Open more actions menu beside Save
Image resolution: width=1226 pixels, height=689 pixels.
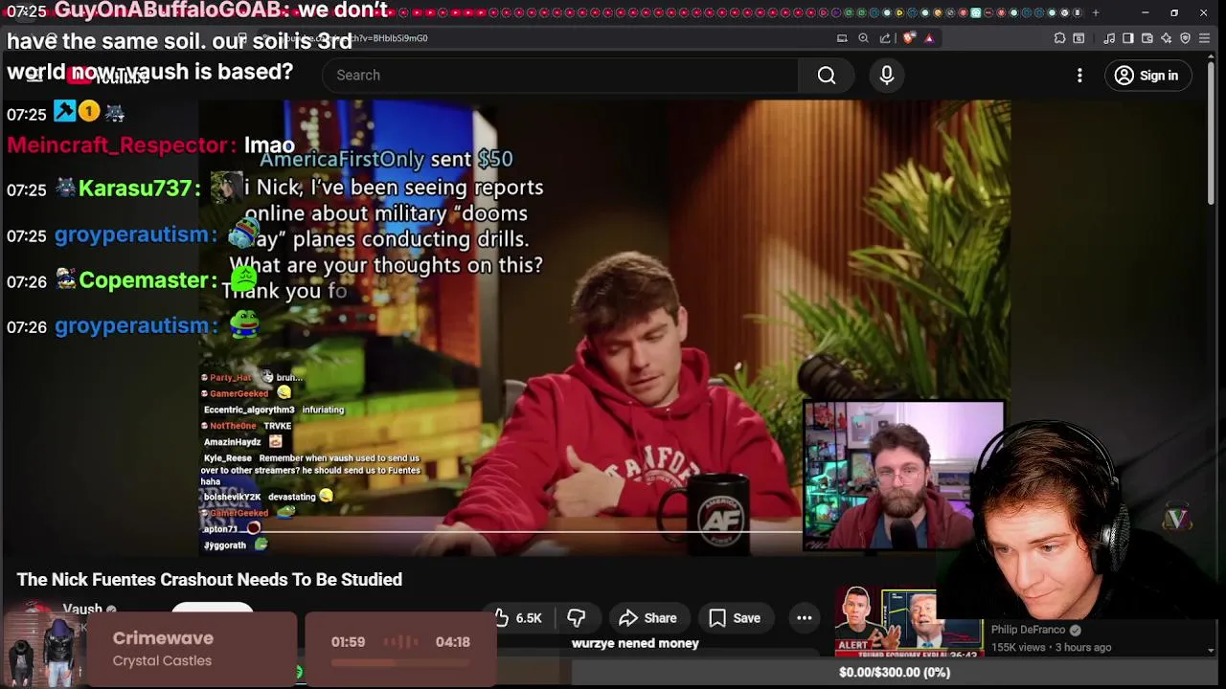click(805, 618)
